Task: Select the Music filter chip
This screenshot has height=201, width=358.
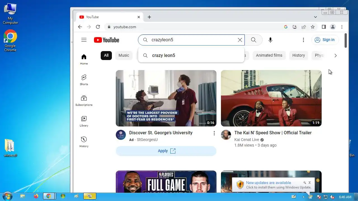Action: 124,55
